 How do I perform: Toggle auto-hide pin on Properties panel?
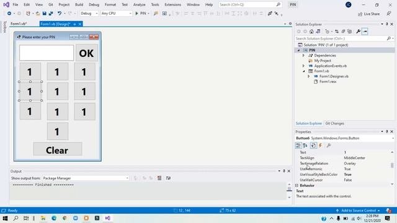[387, 131]
